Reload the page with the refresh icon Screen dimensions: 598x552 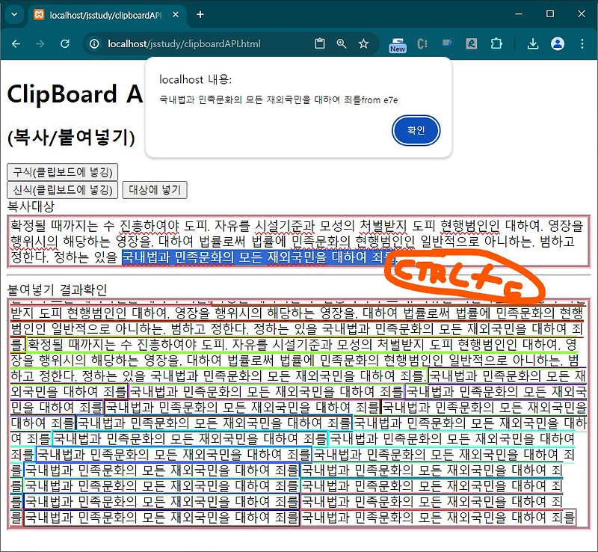[65, 44]
